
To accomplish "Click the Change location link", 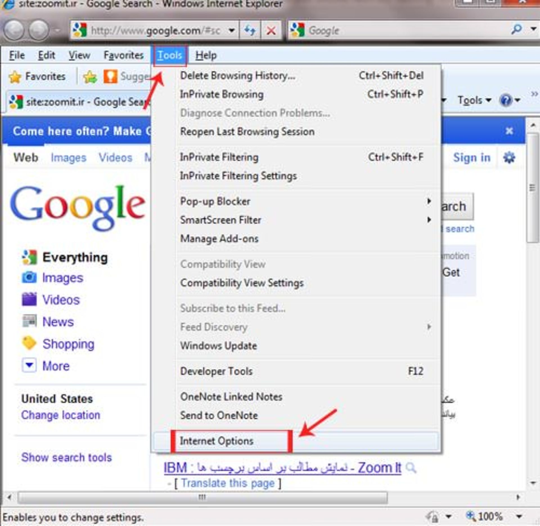I will pos(60,415).
